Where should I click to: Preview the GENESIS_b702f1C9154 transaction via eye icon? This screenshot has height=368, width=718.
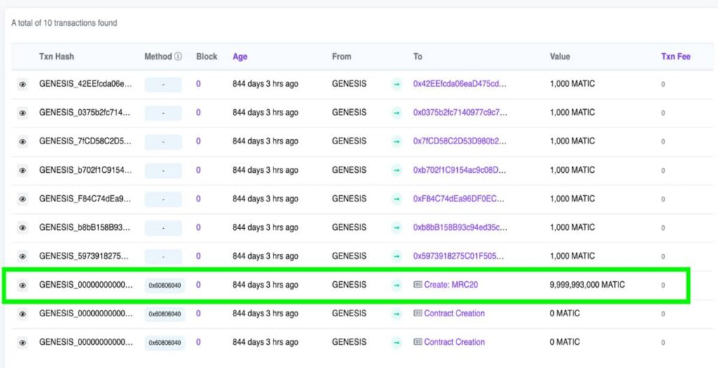[x=22, y=171]
